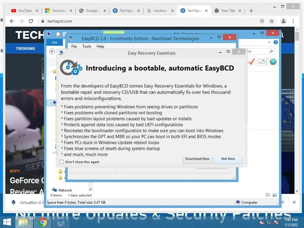304x228 pixels.
Task: Click the My Computer title bar icon
Action: (x=49, y=34)
